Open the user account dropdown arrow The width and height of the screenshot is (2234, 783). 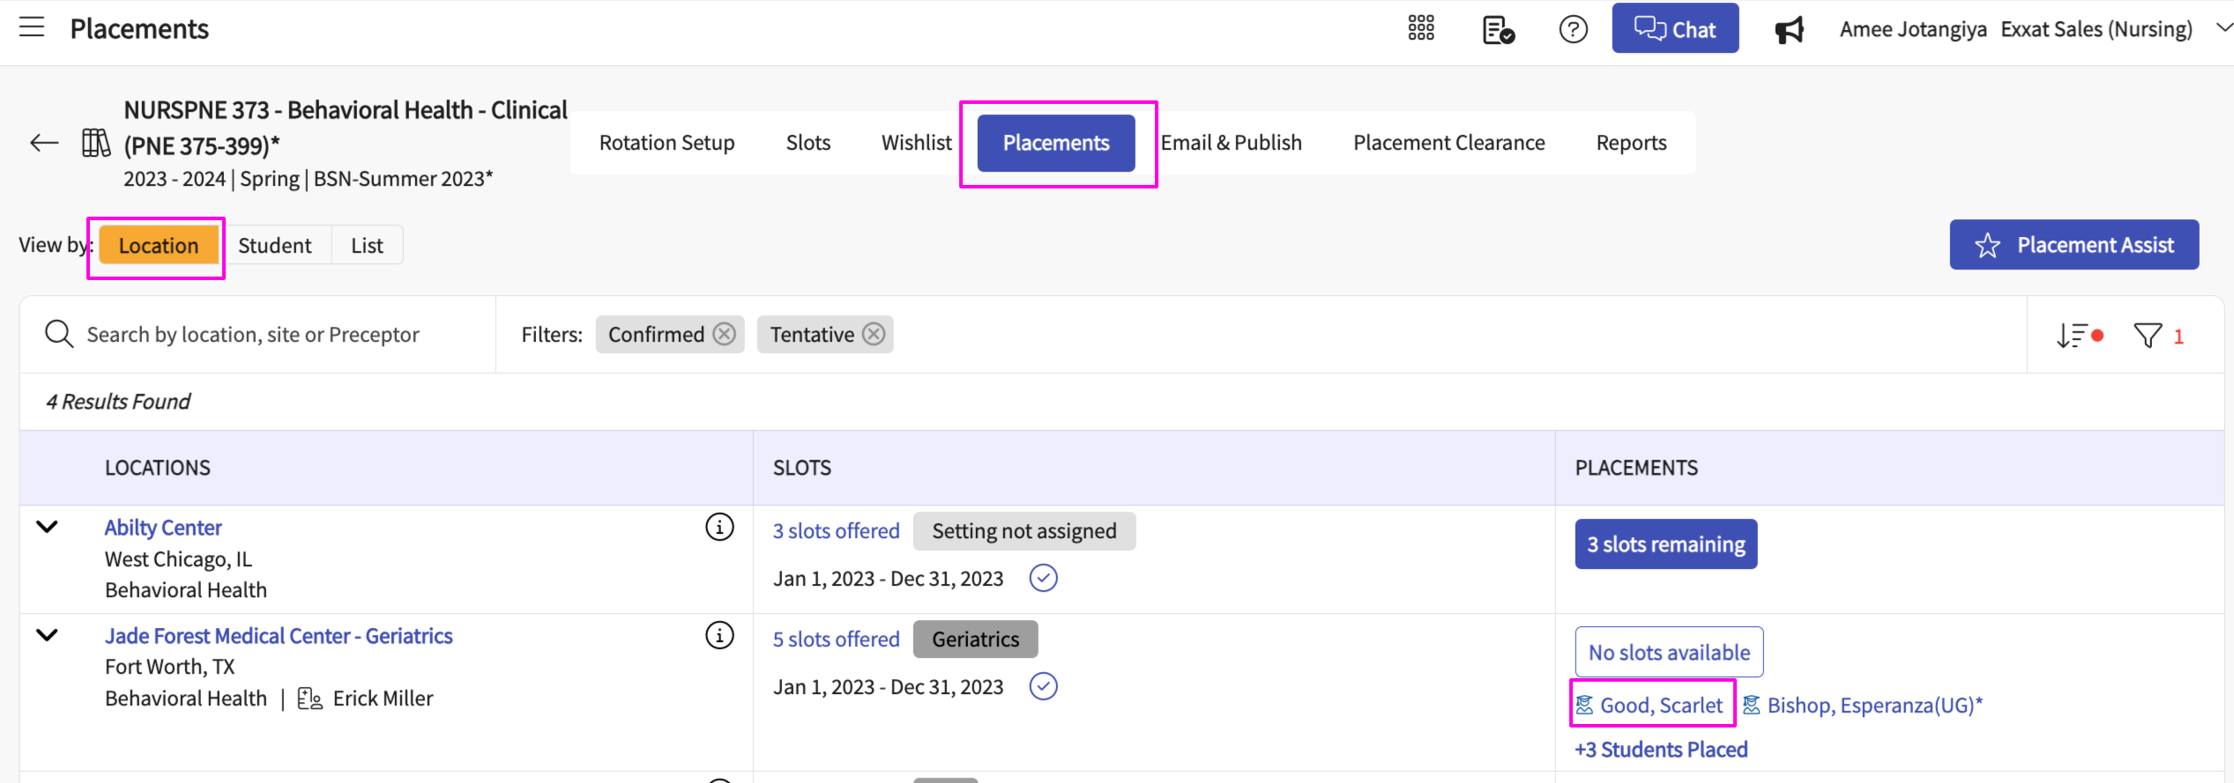point(2223,28)
